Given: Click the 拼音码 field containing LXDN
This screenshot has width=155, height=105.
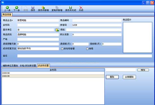Looking at the screenshot, I should 97,25.
